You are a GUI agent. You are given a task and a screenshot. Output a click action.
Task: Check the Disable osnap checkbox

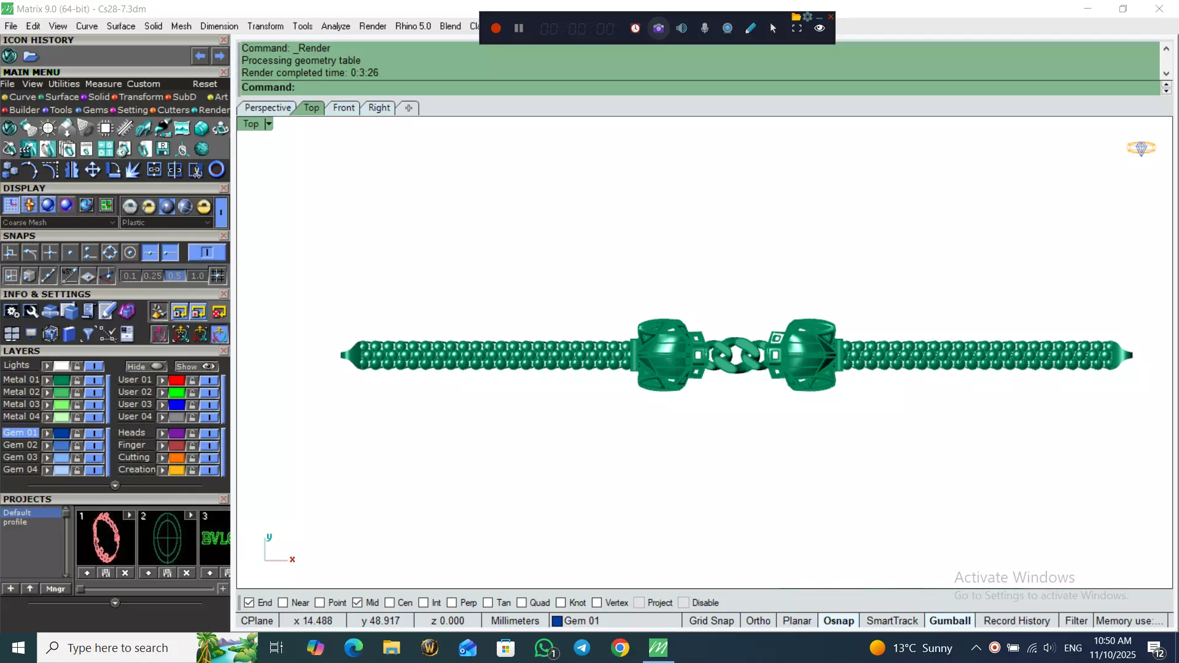[x=683, y=603]
